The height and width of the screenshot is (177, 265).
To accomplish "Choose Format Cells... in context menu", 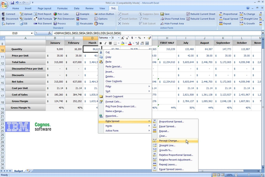I will coord(125,102).
